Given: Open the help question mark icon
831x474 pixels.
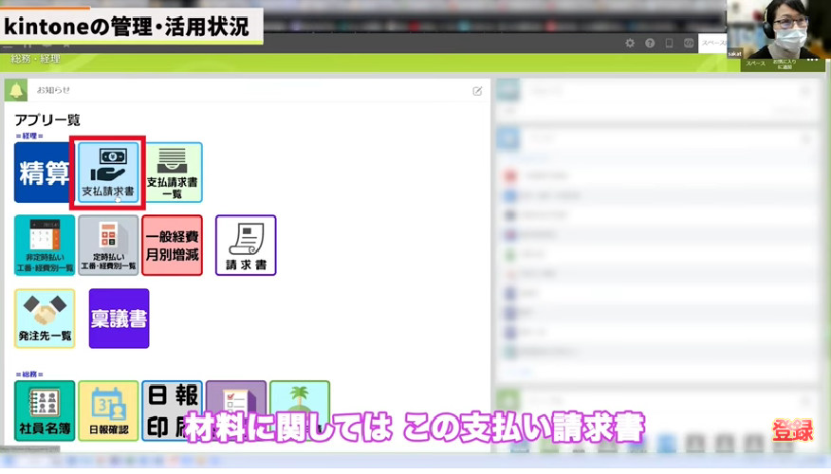Looking at the screenshot, I should (650, 43).
